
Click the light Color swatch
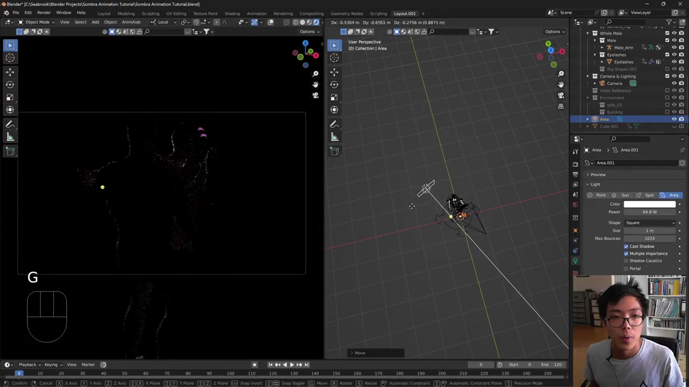click(x=649, y=204)
